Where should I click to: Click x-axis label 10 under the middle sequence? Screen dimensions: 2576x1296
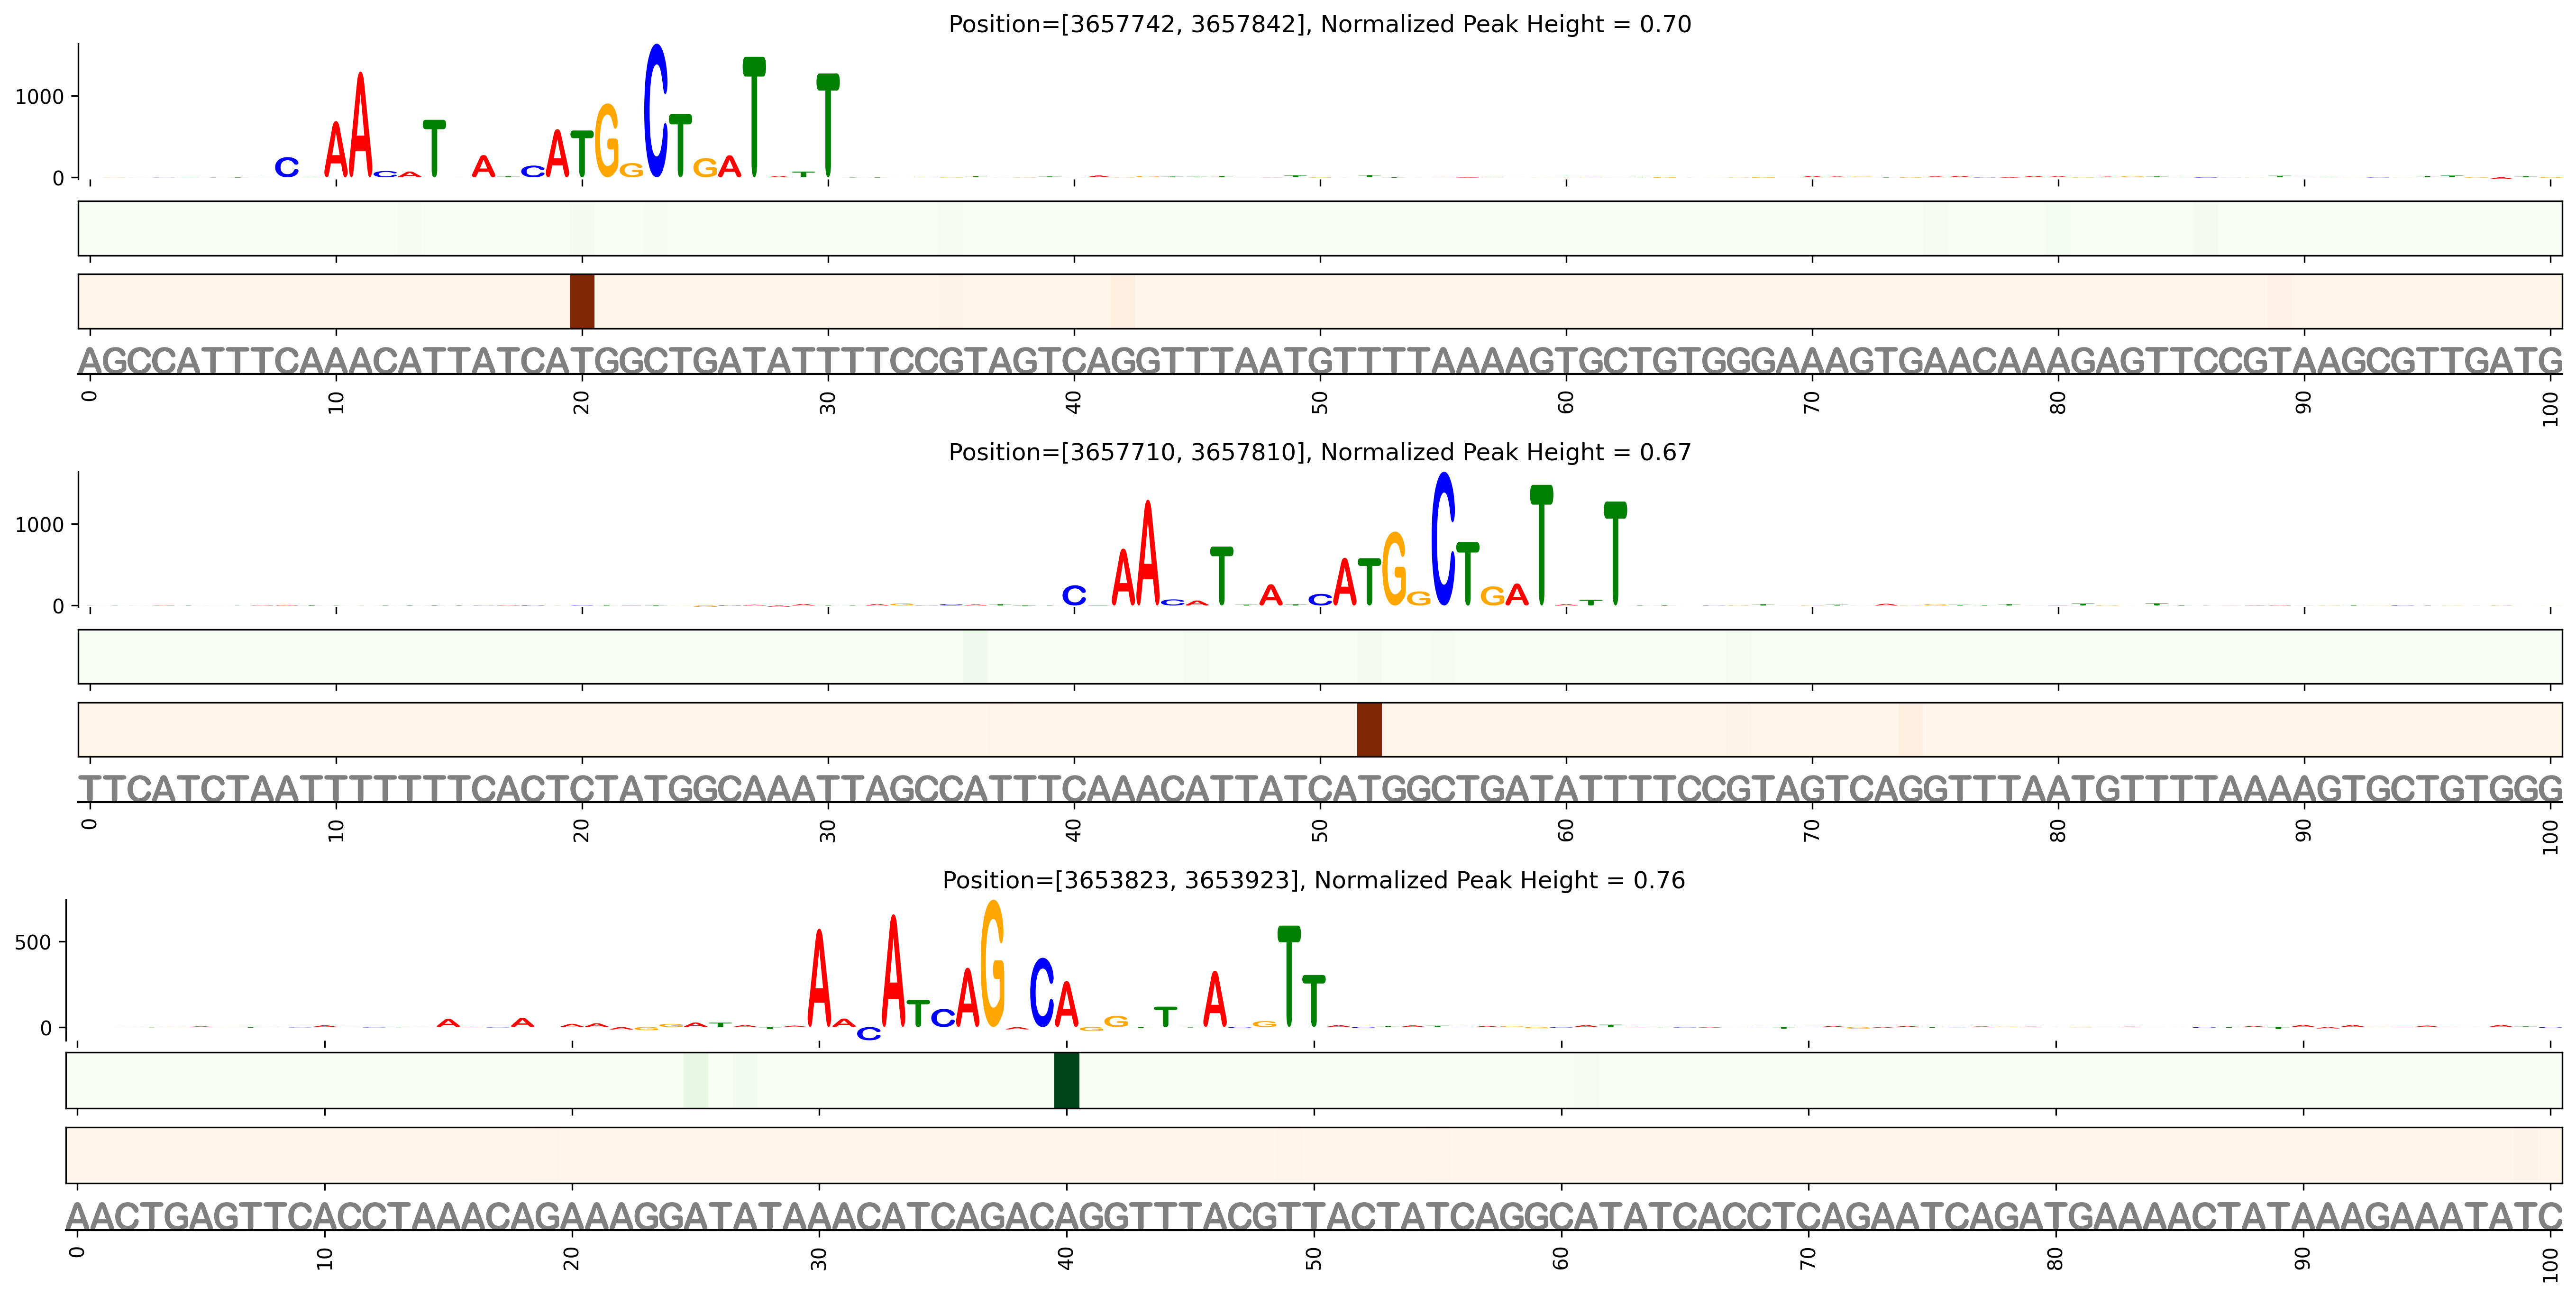coord(336,830)
